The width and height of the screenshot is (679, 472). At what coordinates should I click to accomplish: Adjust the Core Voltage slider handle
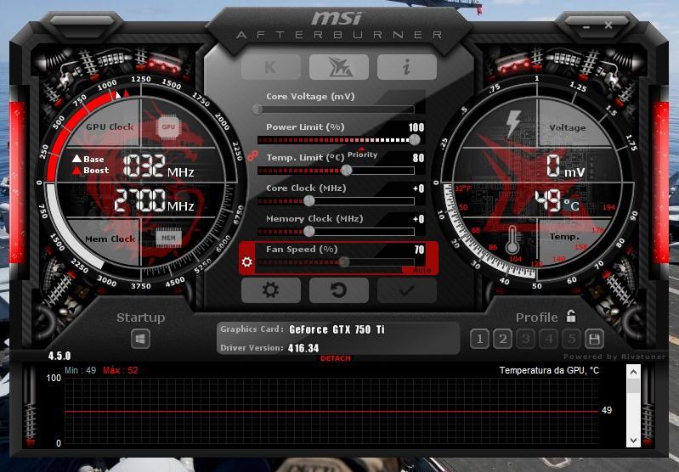pos(257,109)
